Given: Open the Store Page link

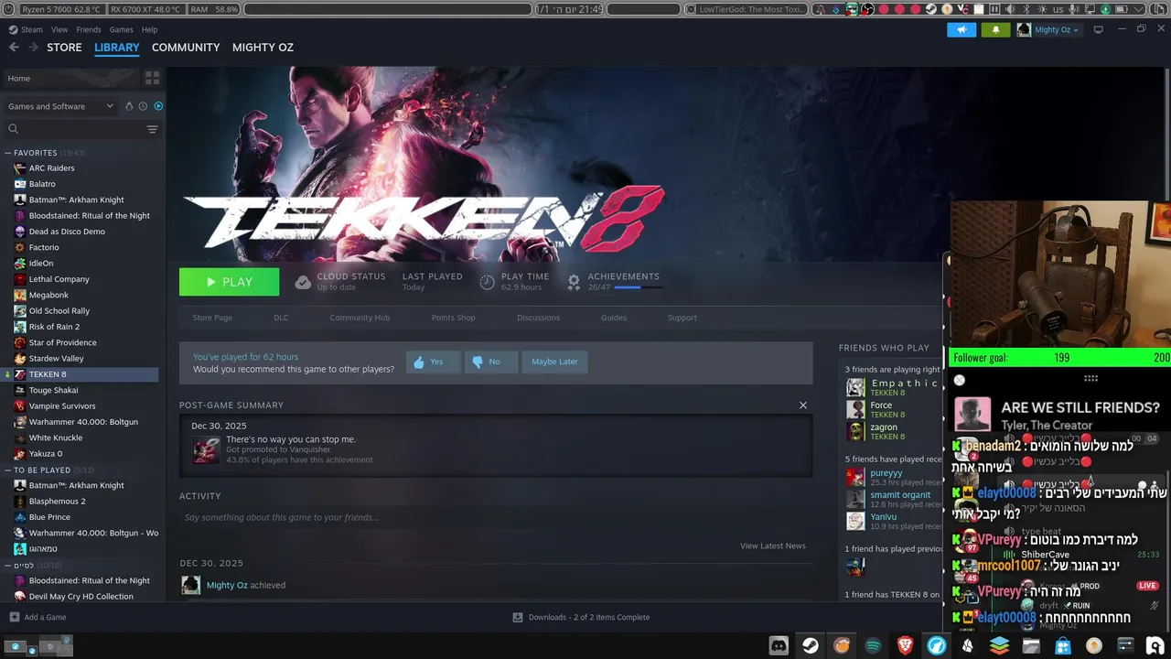Looking at the screenshot, I should pos(212,318).
